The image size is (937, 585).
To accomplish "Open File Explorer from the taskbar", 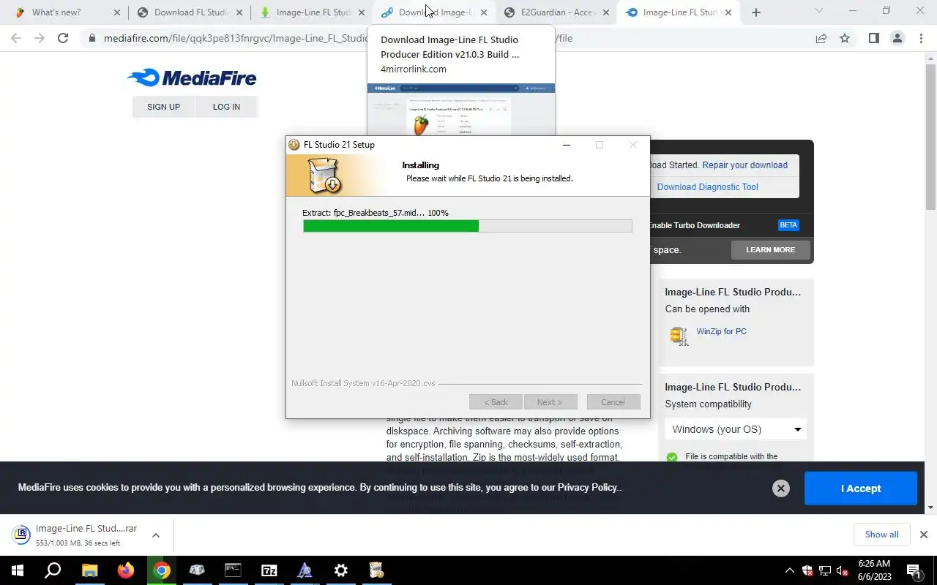I will tap(89, 570).
